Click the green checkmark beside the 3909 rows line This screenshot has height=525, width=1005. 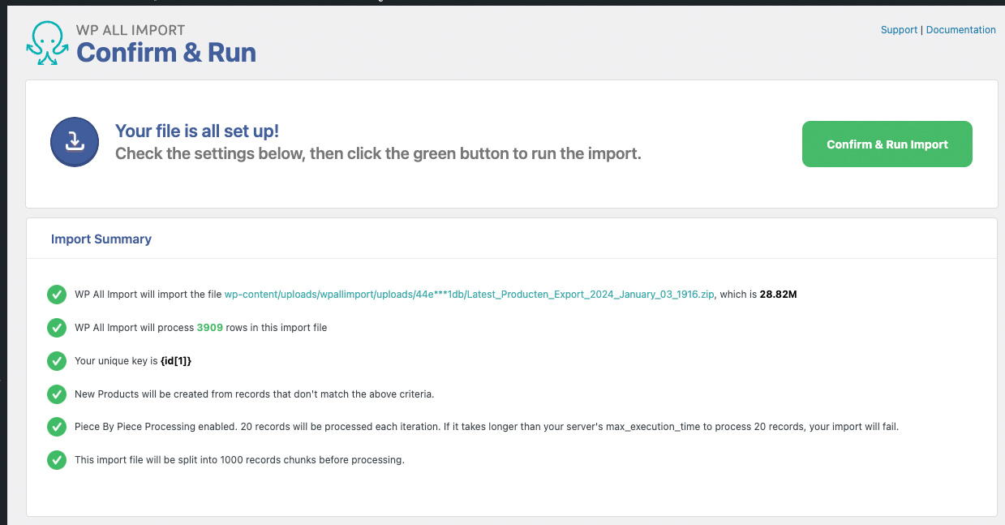click(56, 328)
